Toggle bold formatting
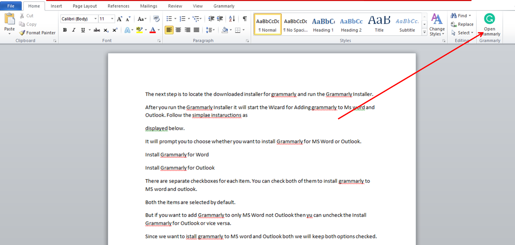 coord(65,30)
